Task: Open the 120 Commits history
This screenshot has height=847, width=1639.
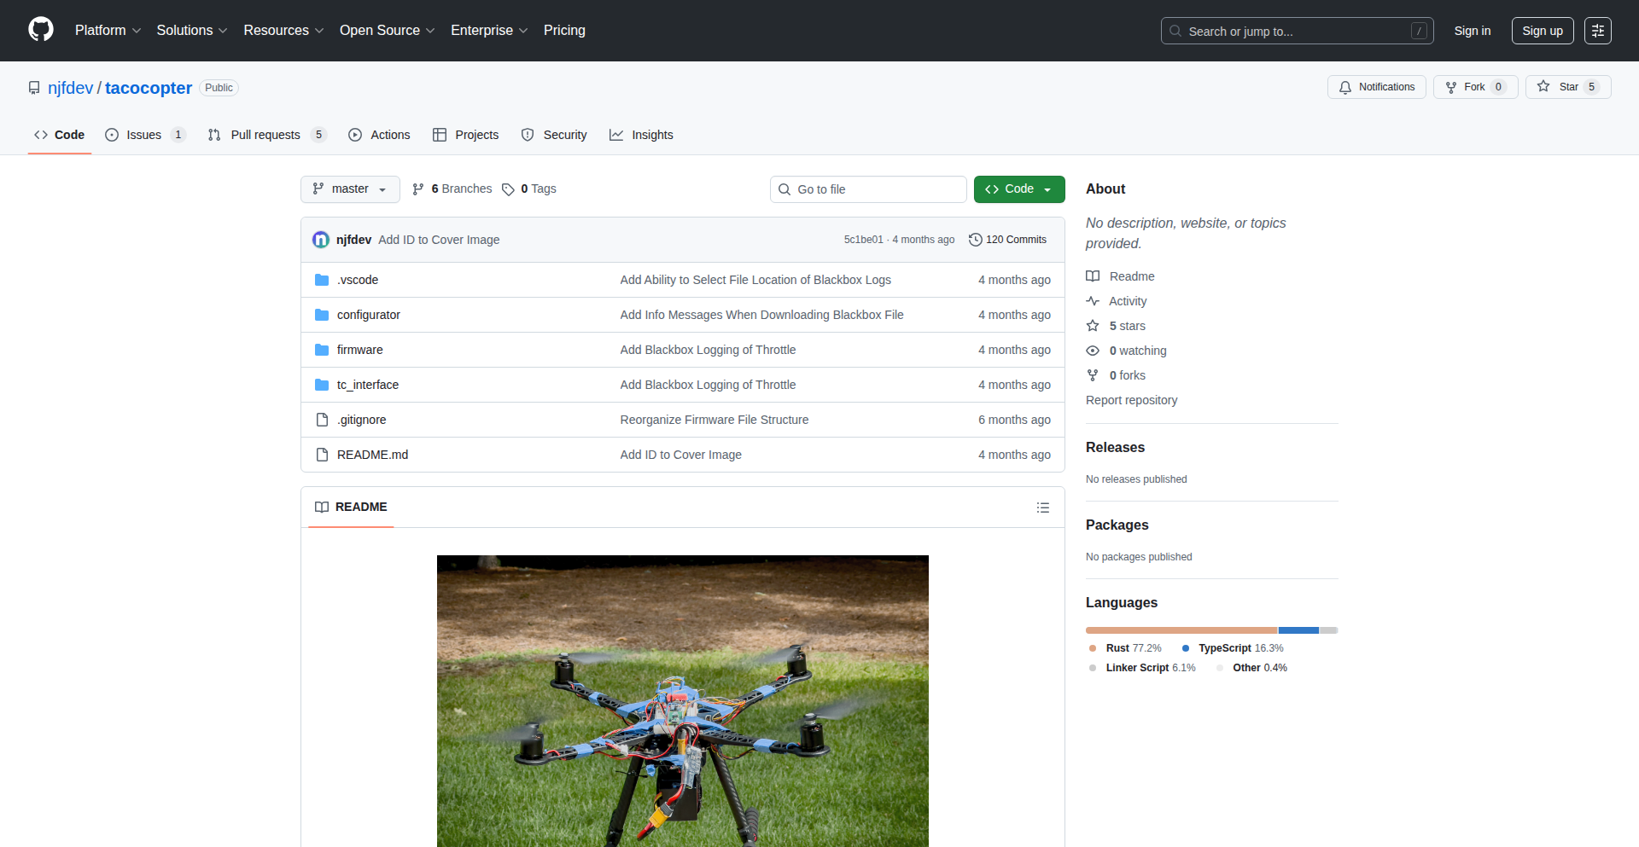Action: (x=1007, y=240)
